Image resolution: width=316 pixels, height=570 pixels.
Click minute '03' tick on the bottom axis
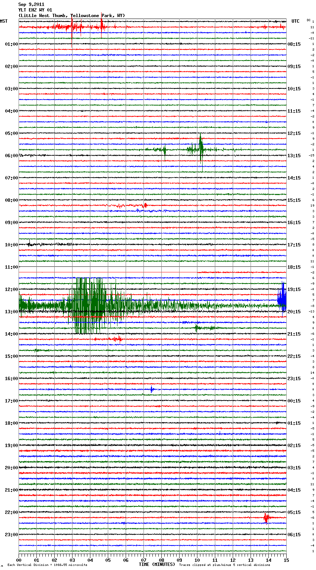72,560
